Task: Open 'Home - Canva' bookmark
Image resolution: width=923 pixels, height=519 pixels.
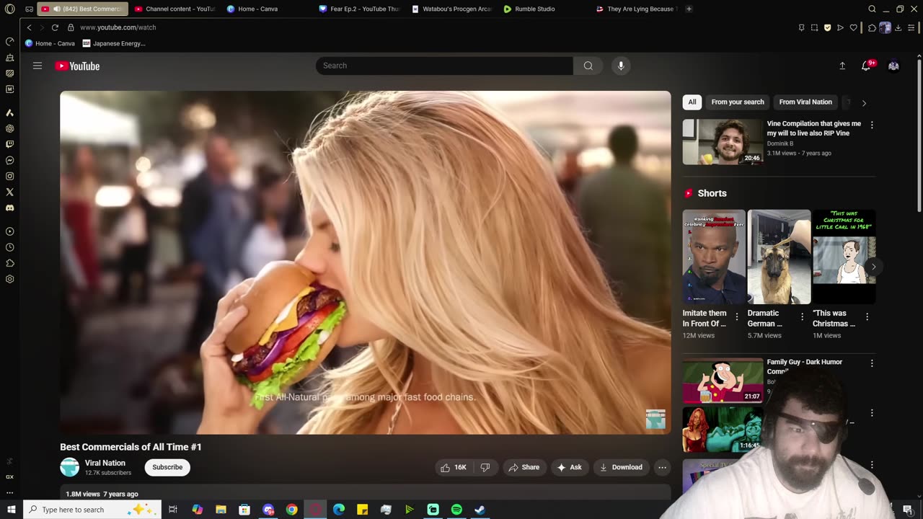Action: coord(50,43)
